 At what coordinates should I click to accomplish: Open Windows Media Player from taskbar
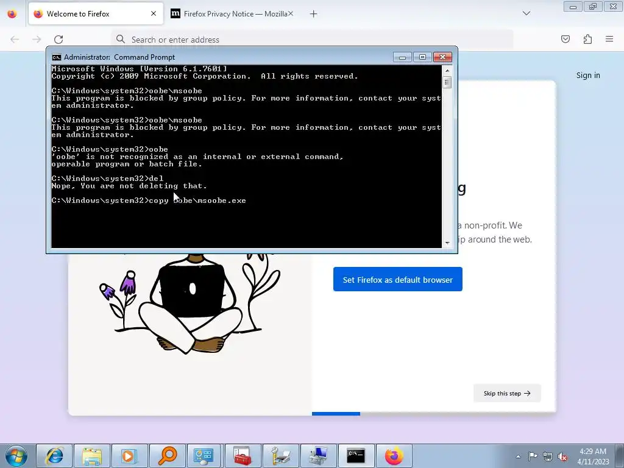[x=130, y=456]
